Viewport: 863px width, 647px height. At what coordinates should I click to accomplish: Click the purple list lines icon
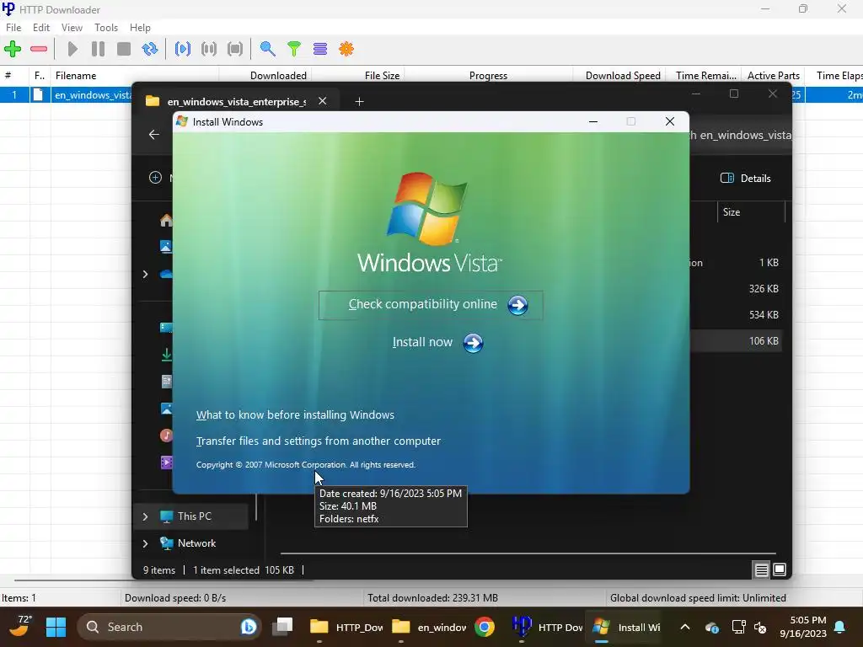[319, 49]
